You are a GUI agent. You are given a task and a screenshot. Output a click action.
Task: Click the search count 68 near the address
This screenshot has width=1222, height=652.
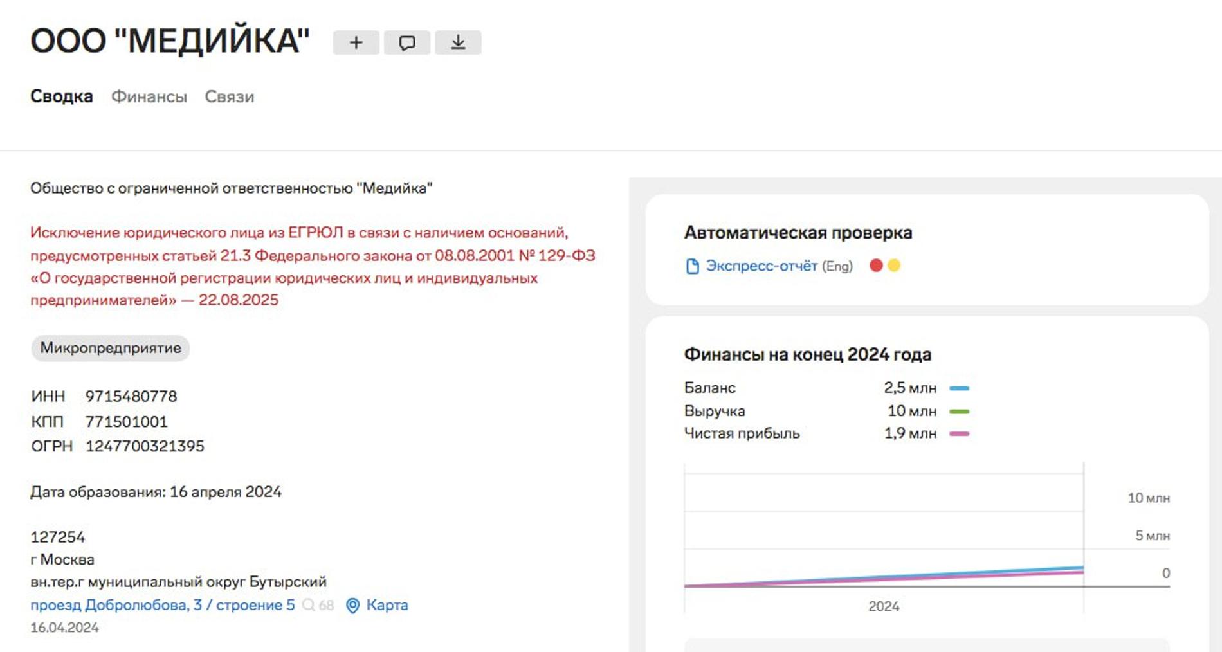click(x=327, y=604)
